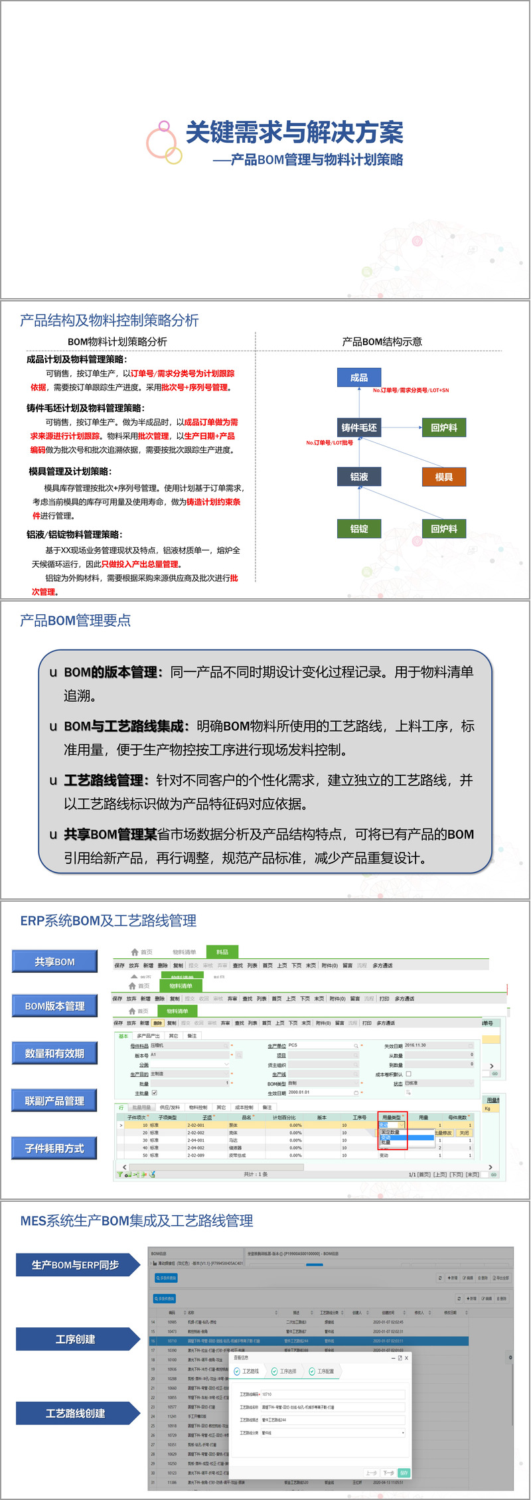The image size is (531, 1500).
Task: Go to [下页] in grid pager
Action: click(x=456, y=1175)
